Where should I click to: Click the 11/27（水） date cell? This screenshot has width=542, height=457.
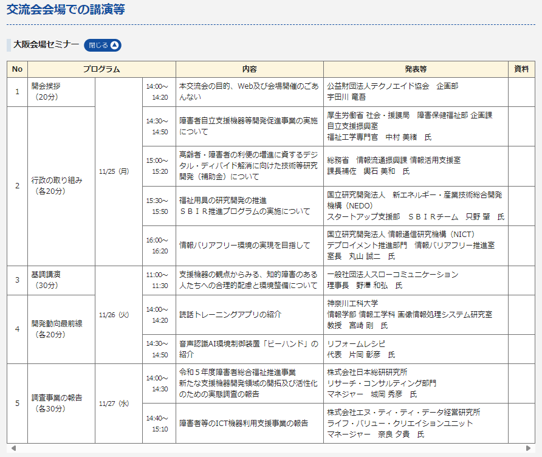pyautogui.click(x=114, y=403)
